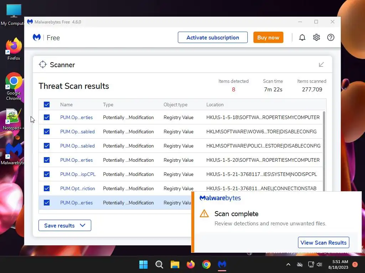
Task: Uncheck the PUM.Op...ispCPL row checkbox
Action: tap(47, 174)
